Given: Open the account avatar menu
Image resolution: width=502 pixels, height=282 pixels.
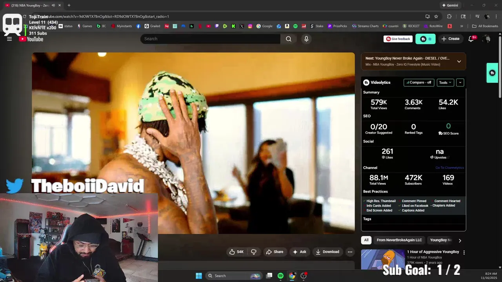Looking at the screenshot, I should (x=487, y=39).
